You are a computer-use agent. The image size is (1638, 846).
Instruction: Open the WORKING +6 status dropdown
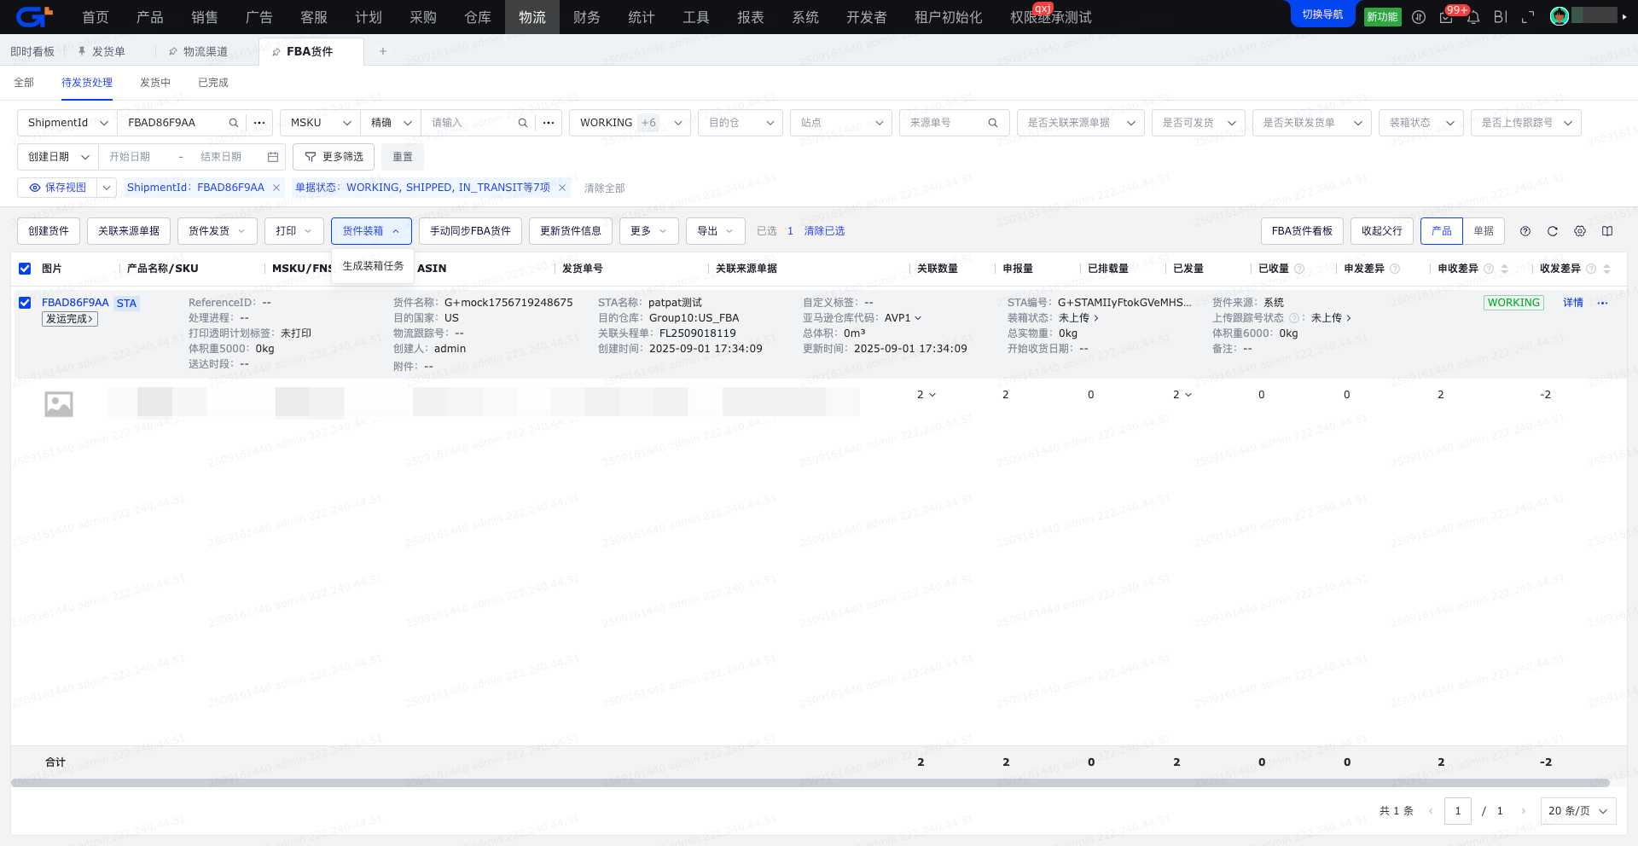pos(630,123)
